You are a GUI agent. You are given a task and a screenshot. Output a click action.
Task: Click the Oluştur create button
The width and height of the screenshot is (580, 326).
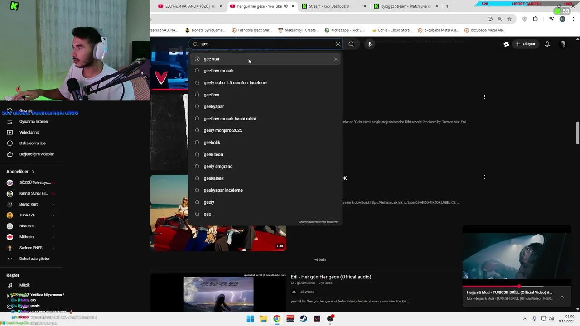(x=525, y=44)
